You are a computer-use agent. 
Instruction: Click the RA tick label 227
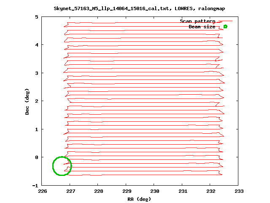(71, 191)
